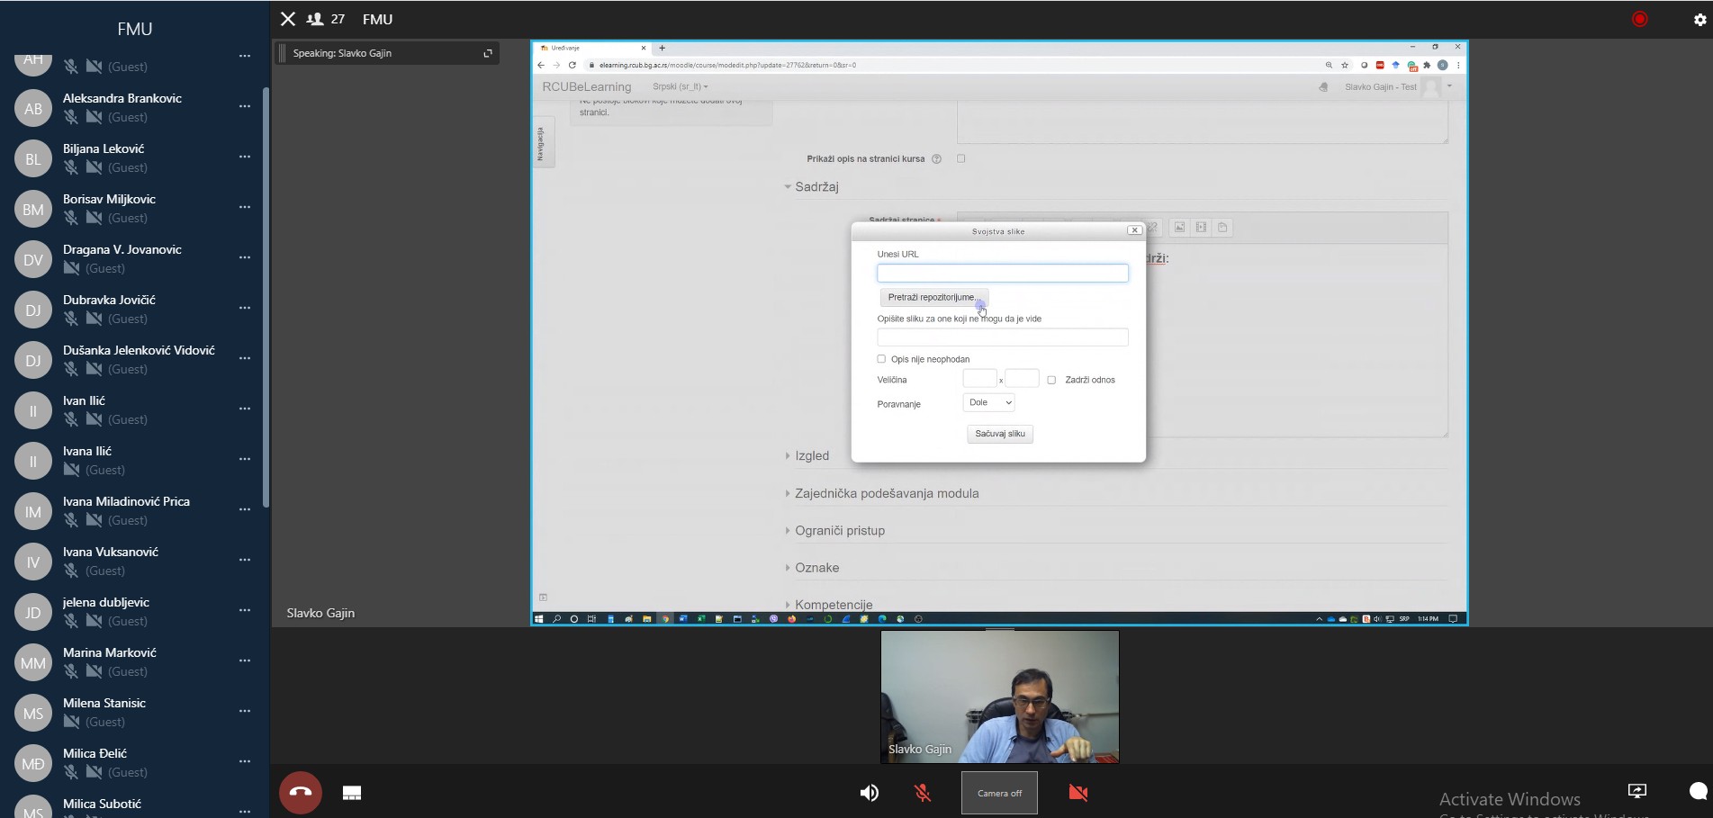The height and width of the screenshot is (818, 1713).
Task: Click the Unesi URL input field
Action: (1002, 273)
